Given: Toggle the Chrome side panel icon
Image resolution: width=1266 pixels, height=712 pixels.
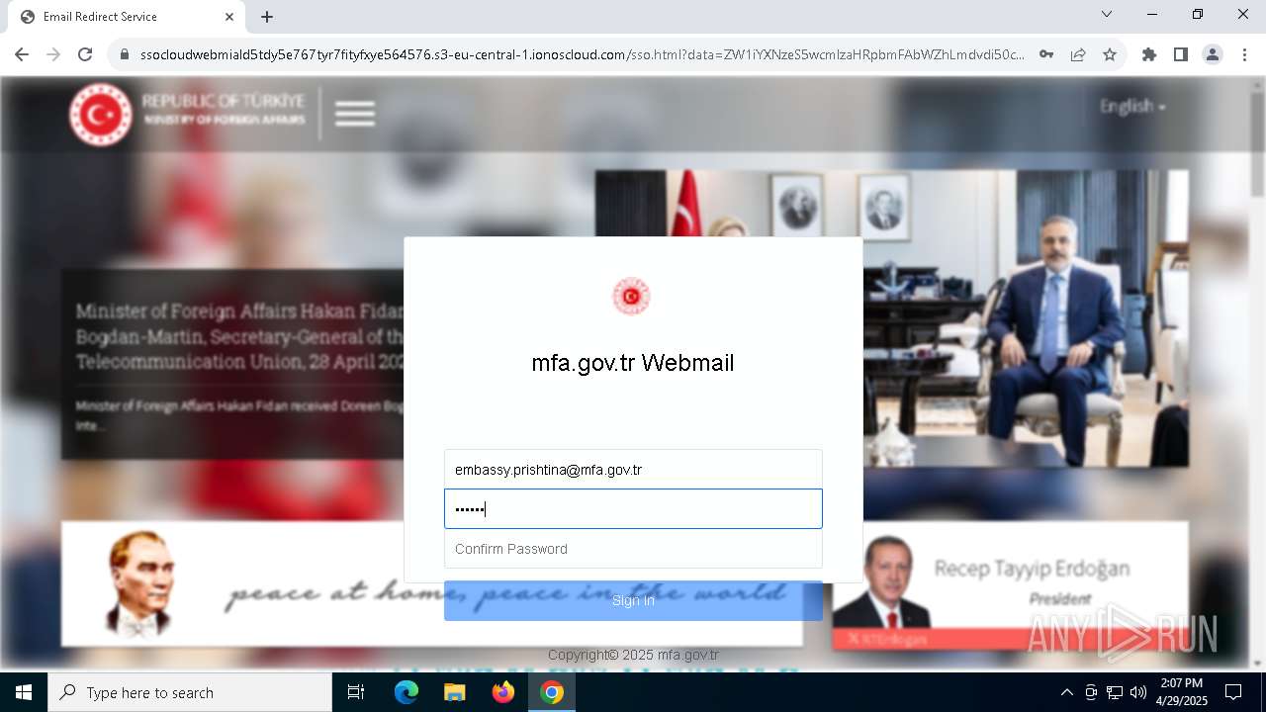Looking at the screenshot, I should click(1181, 54).
